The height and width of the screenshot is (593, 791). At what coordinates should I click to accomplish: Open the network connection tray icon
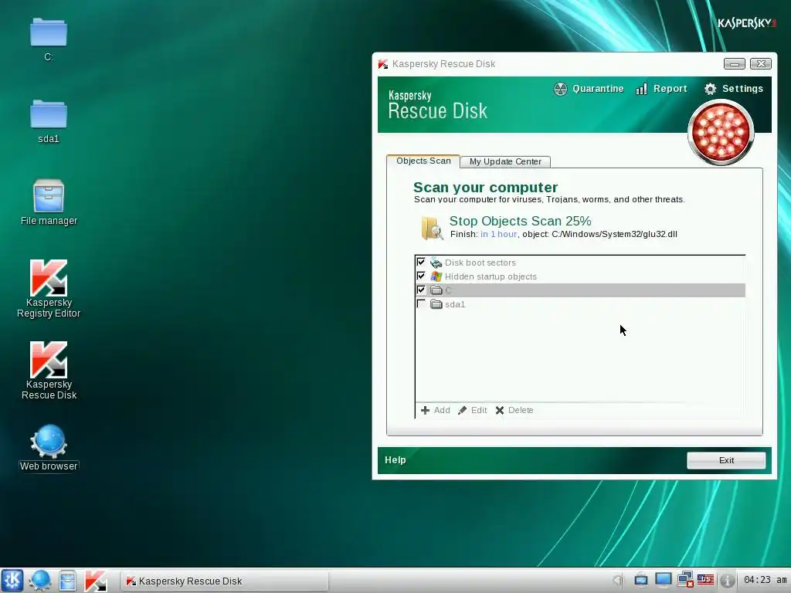click(684, 580)
